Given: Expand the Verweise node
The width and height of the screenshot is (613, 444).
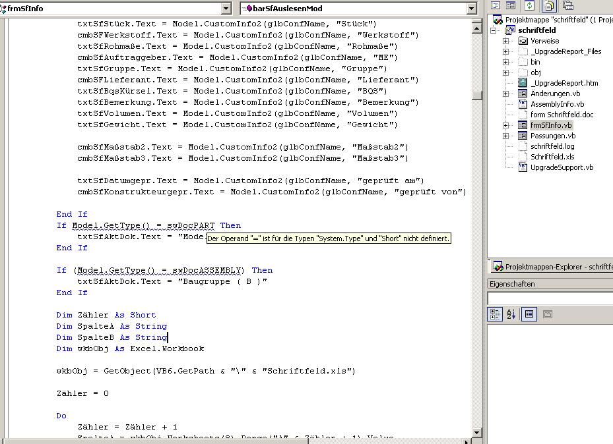Looking at the screenshot, I should pyautogui.click(x=506, y=41).
